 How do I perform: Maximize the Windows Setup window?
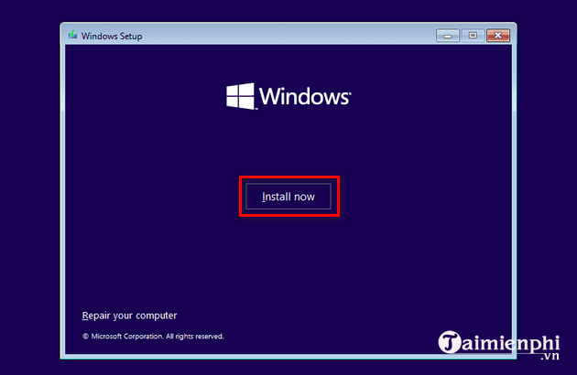pos(473,36)
